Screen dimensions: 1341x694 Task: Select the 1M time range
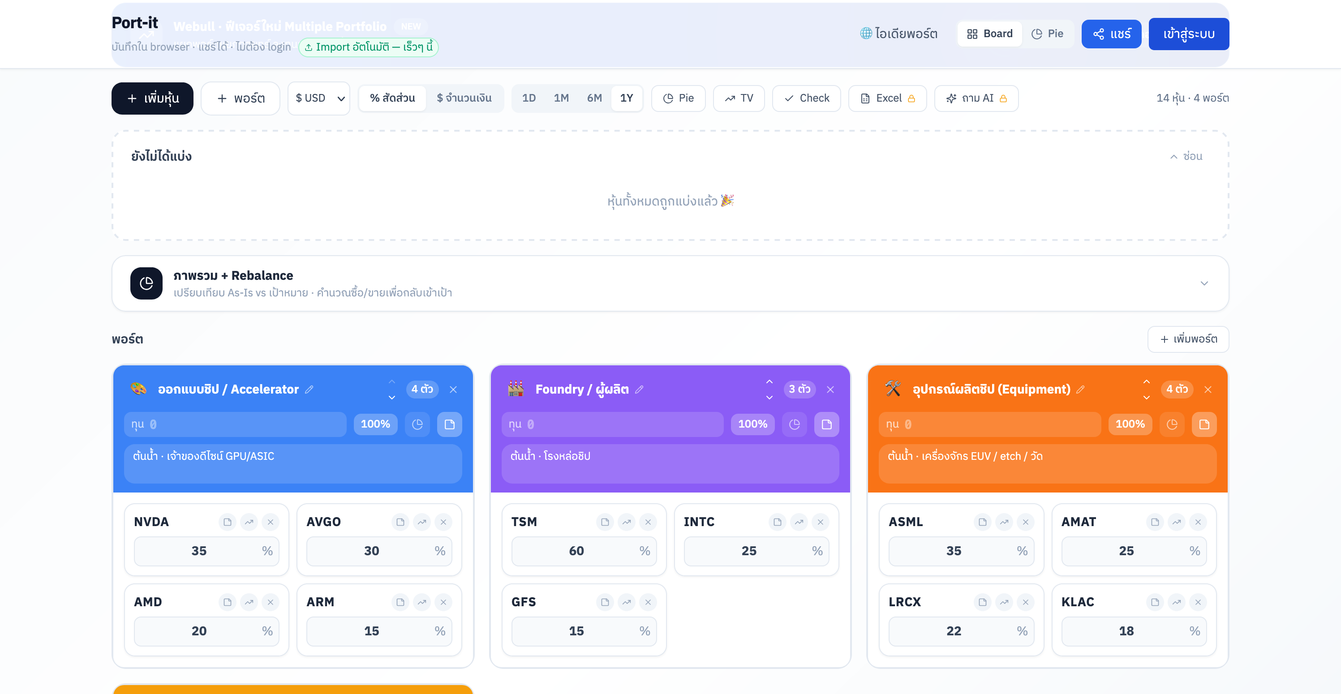pyautogui.click(x=561, y=98)
